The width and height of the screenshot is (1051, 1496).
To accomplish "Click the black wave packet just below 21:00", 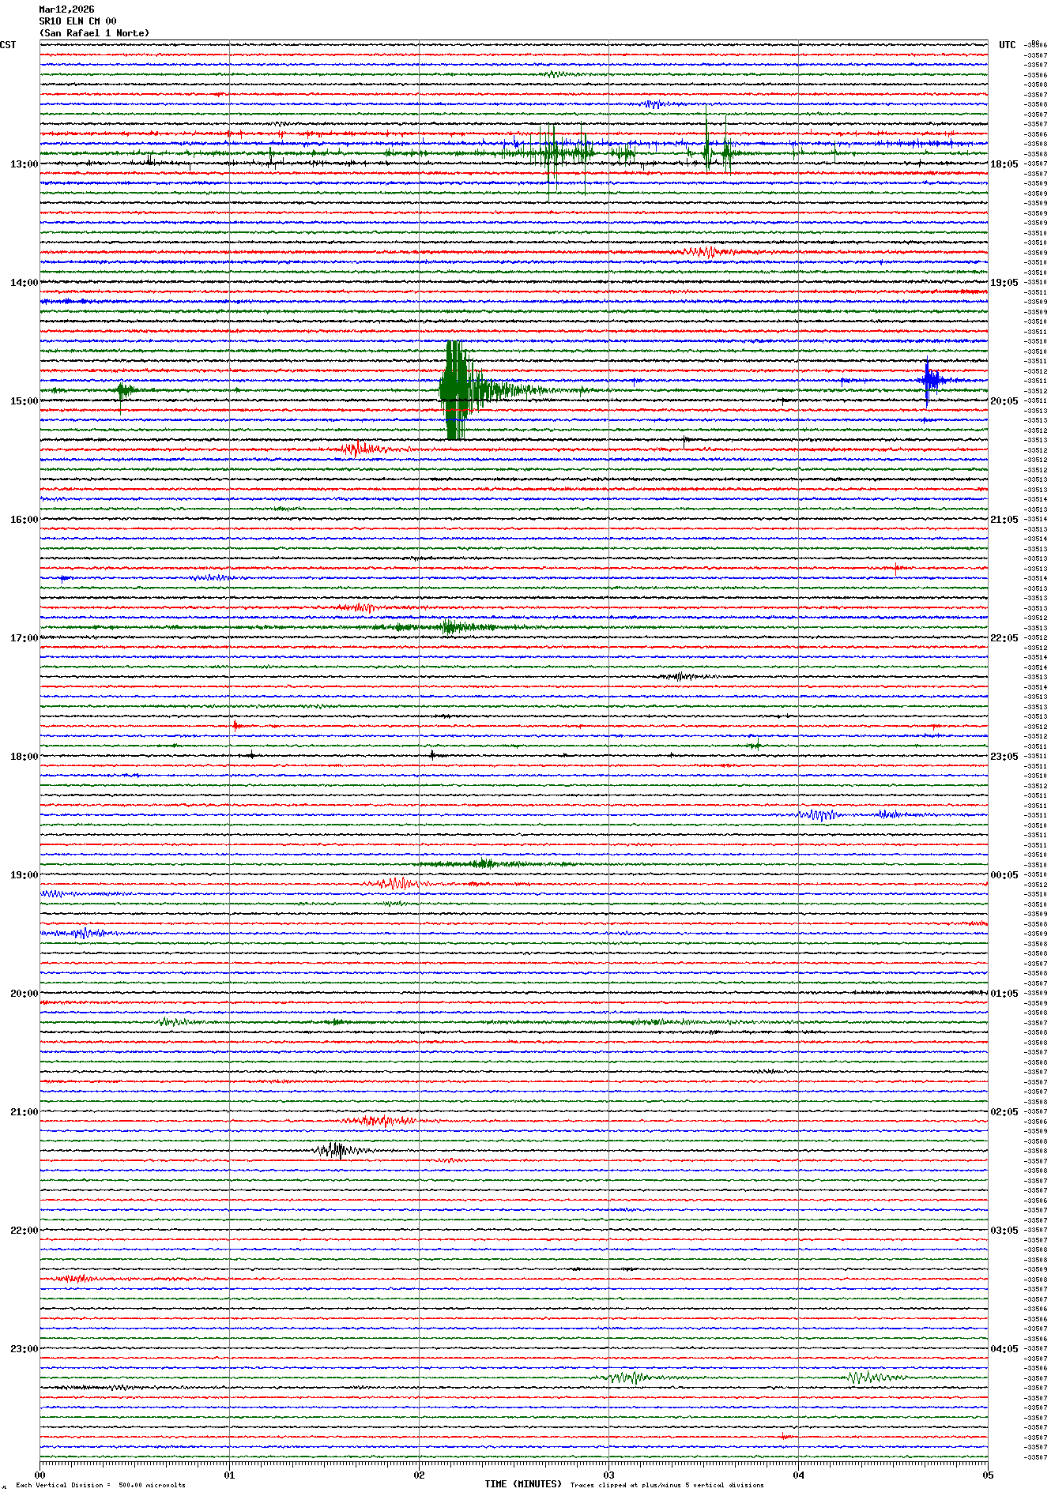I will (338, 1150).
